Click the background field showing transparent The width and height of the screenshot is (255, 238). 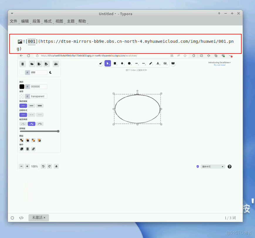pyautogui.click(x=38, y=96)
